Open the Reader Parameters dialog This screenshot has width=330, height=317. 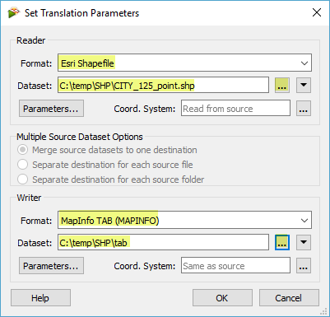coord(51,109)
